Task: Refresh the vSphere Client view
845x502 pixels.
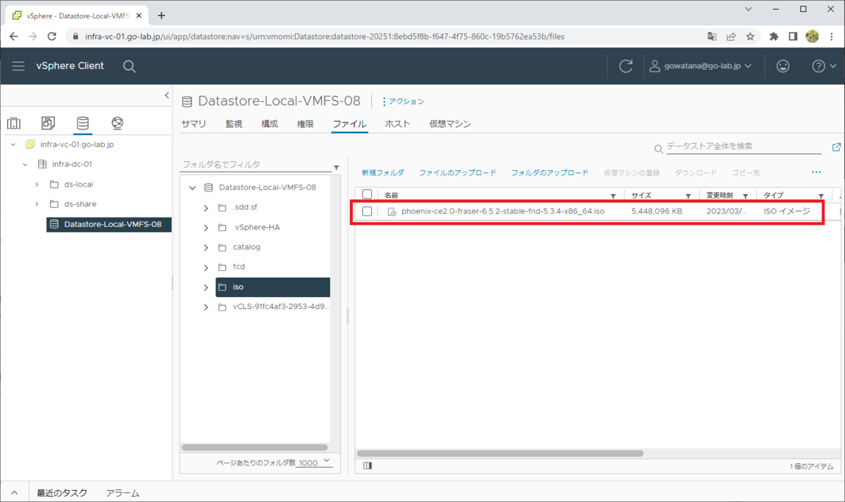Action: (x=625, y=65)
